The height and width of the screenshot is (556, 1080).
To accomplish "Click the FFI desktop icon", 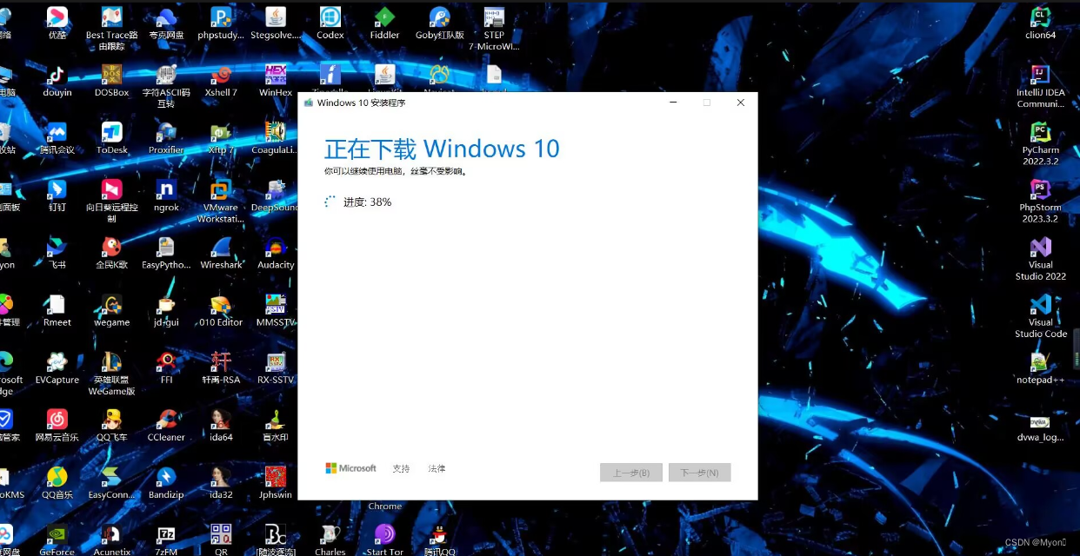I will pos(166,367).
